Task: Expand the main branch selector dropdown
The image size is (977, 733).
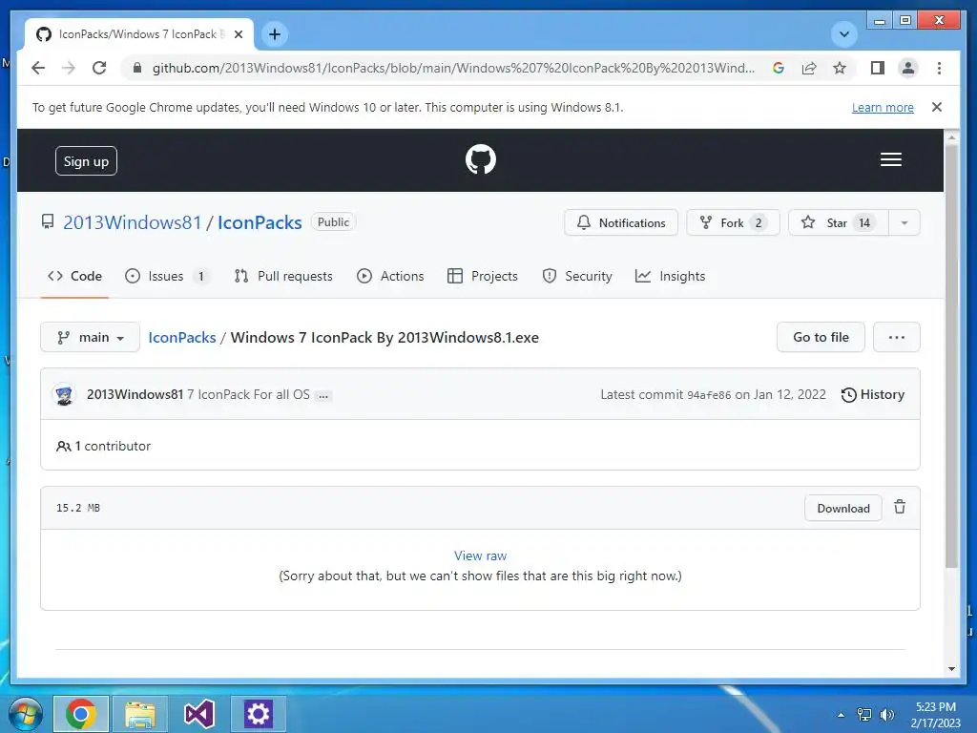Action: point(91,337)
